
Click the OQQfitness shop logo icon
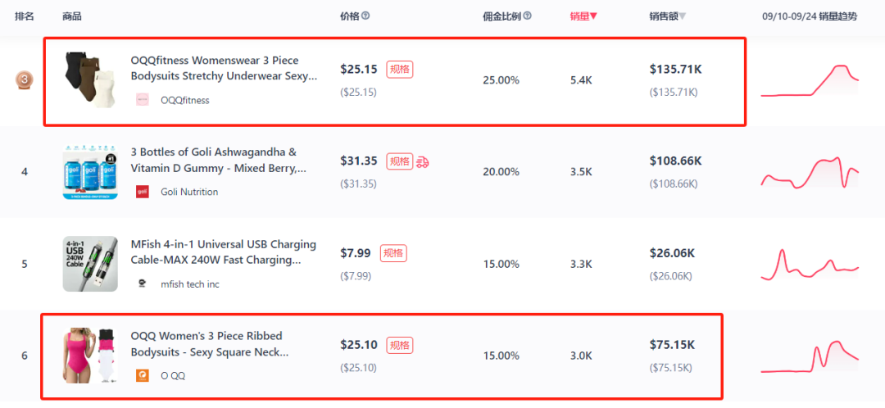coord(143,100)
